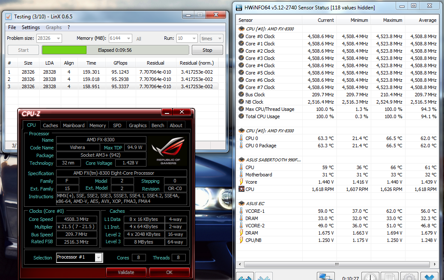Click the LinX elapsed time progress bar

point(115,50)
